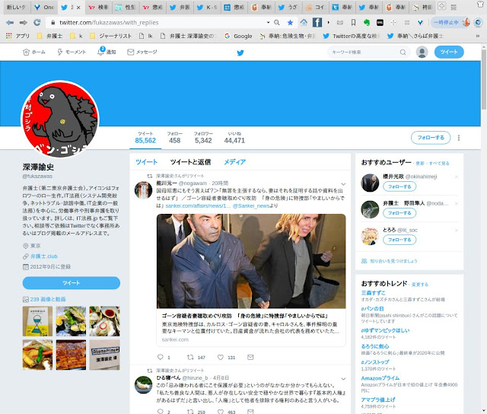Open the profile more options three-dot menu
This screenshot has width=487, height=414.
(x=459, y=138)
